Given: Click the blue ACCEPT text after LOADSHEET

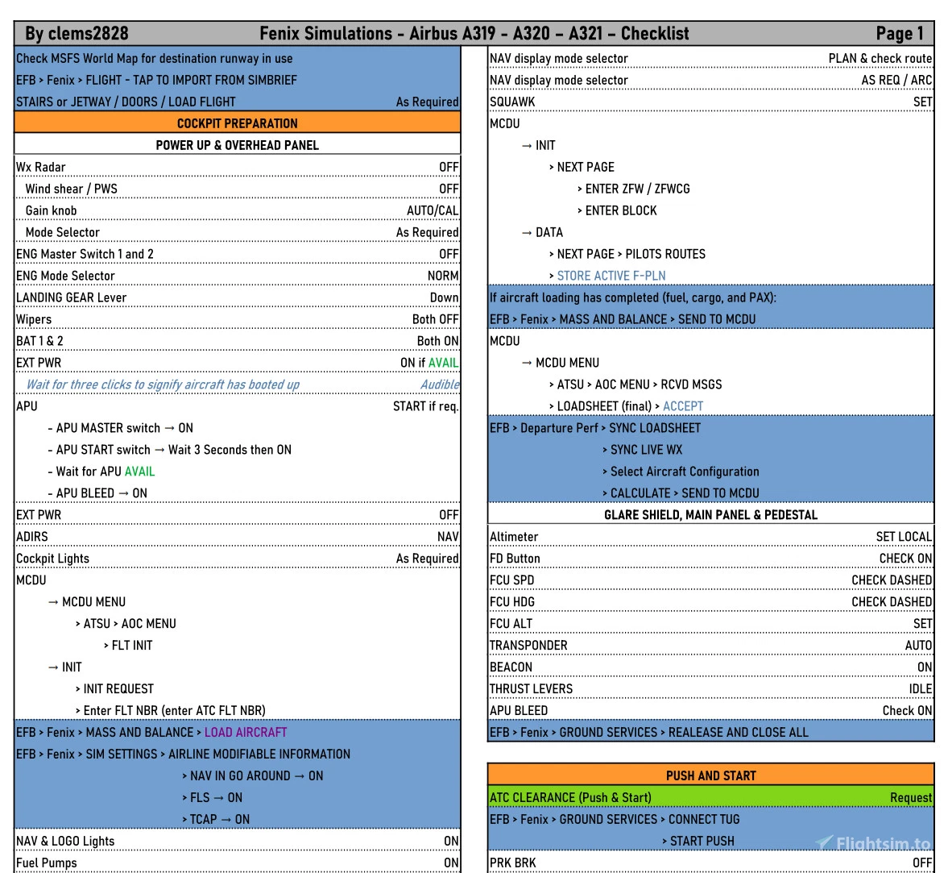Looking at the screenshot, I should (x=683, y=406).
